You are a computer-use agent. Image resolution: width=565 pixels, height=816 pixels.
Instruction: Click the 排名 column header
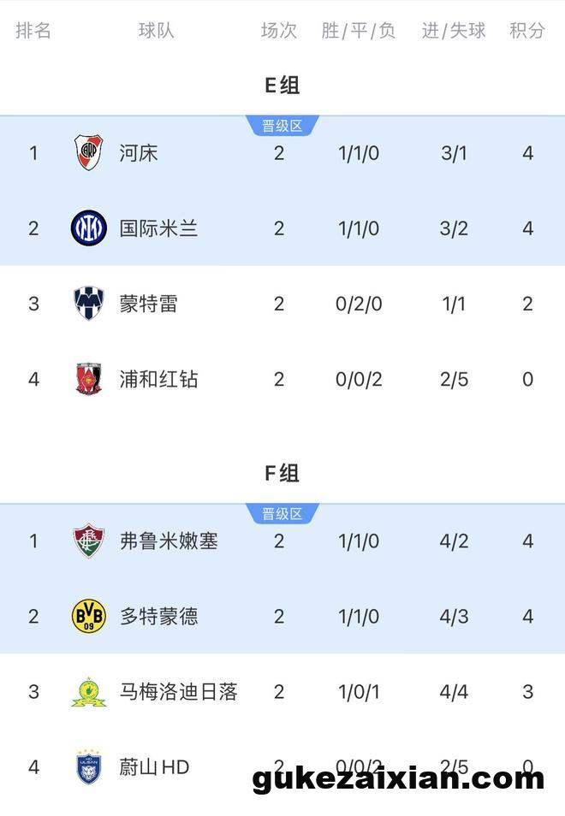(33, 30)
